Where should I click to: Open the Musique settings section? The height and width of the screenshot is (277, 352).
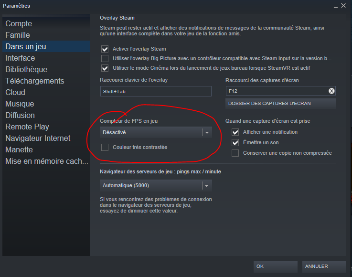[46, 104]
